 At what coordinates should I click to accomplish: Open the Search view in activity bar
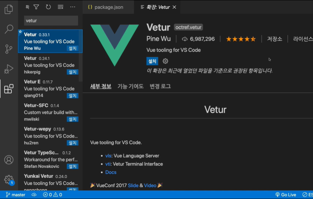pyautogui.click(x=9, y=29)
